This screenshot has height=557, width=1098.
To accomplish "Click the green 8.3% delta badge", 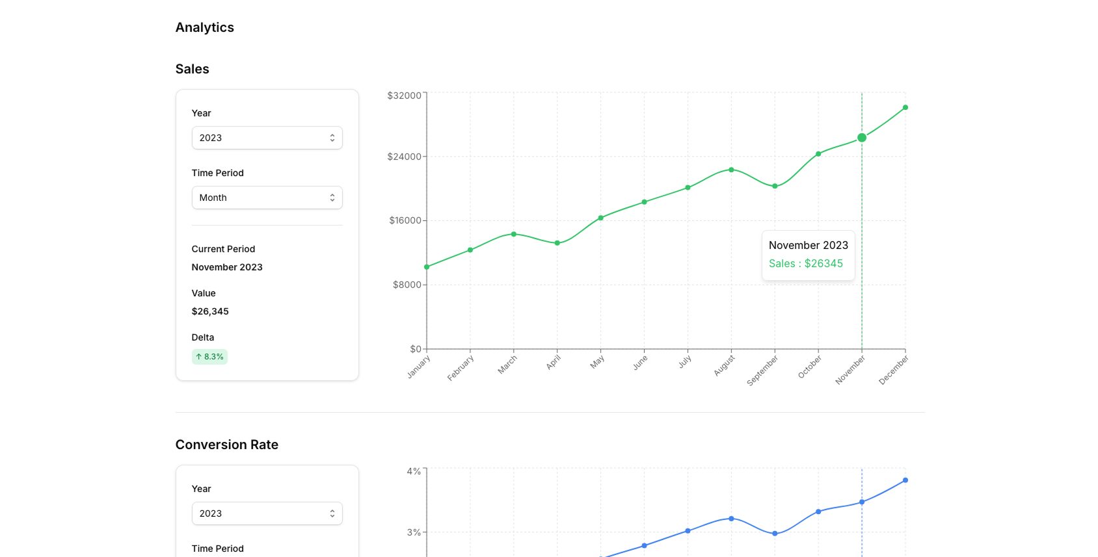I will 209,357.
